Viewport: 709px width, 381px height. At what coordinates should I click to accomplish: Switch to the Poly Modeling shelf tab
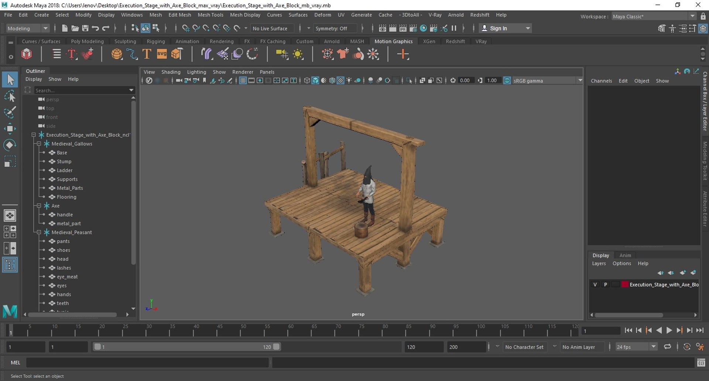[x=87, y=41]
